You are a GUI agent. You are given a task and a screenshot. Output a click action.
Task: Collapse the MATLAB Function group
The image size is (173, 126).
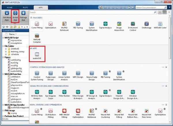[x=3, y=74]
